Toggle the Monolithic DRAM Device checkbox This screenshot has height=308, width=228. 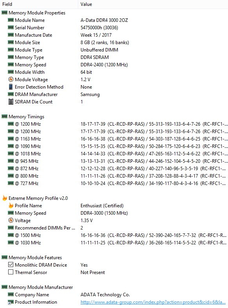tap(11, 265)
